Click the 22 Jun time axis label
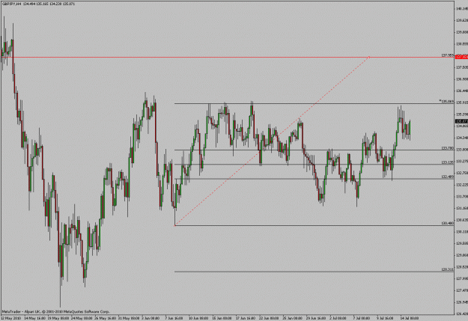 pyautogui.click(x=269, y=318)
